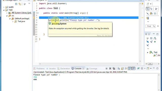This screenshot has height=91, width=162.
Task: Open the Open Console dropdown arrow
Action: 151,69
